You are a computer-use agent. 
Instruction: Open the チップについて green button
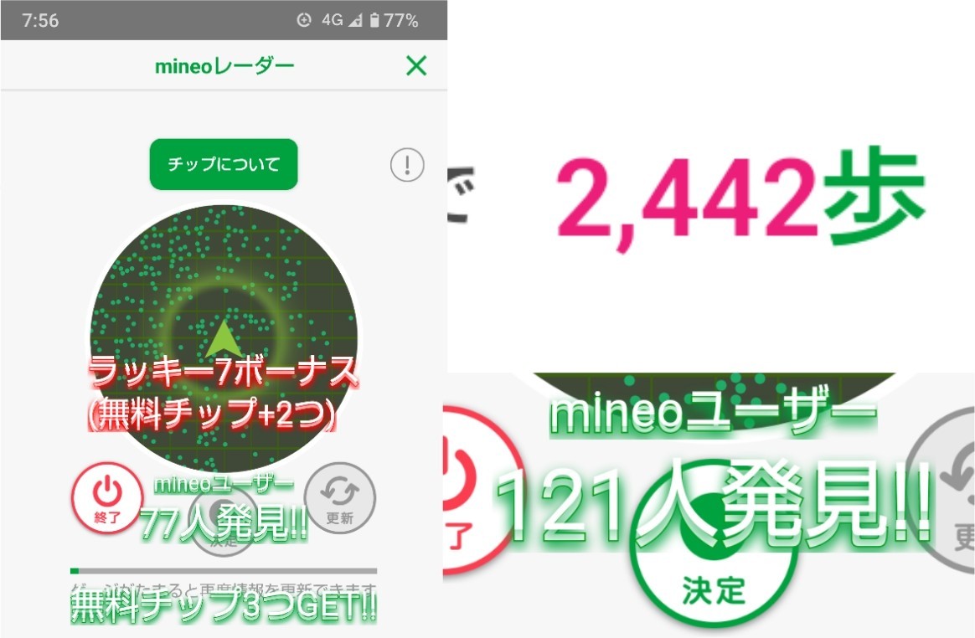tap(224, 164)
